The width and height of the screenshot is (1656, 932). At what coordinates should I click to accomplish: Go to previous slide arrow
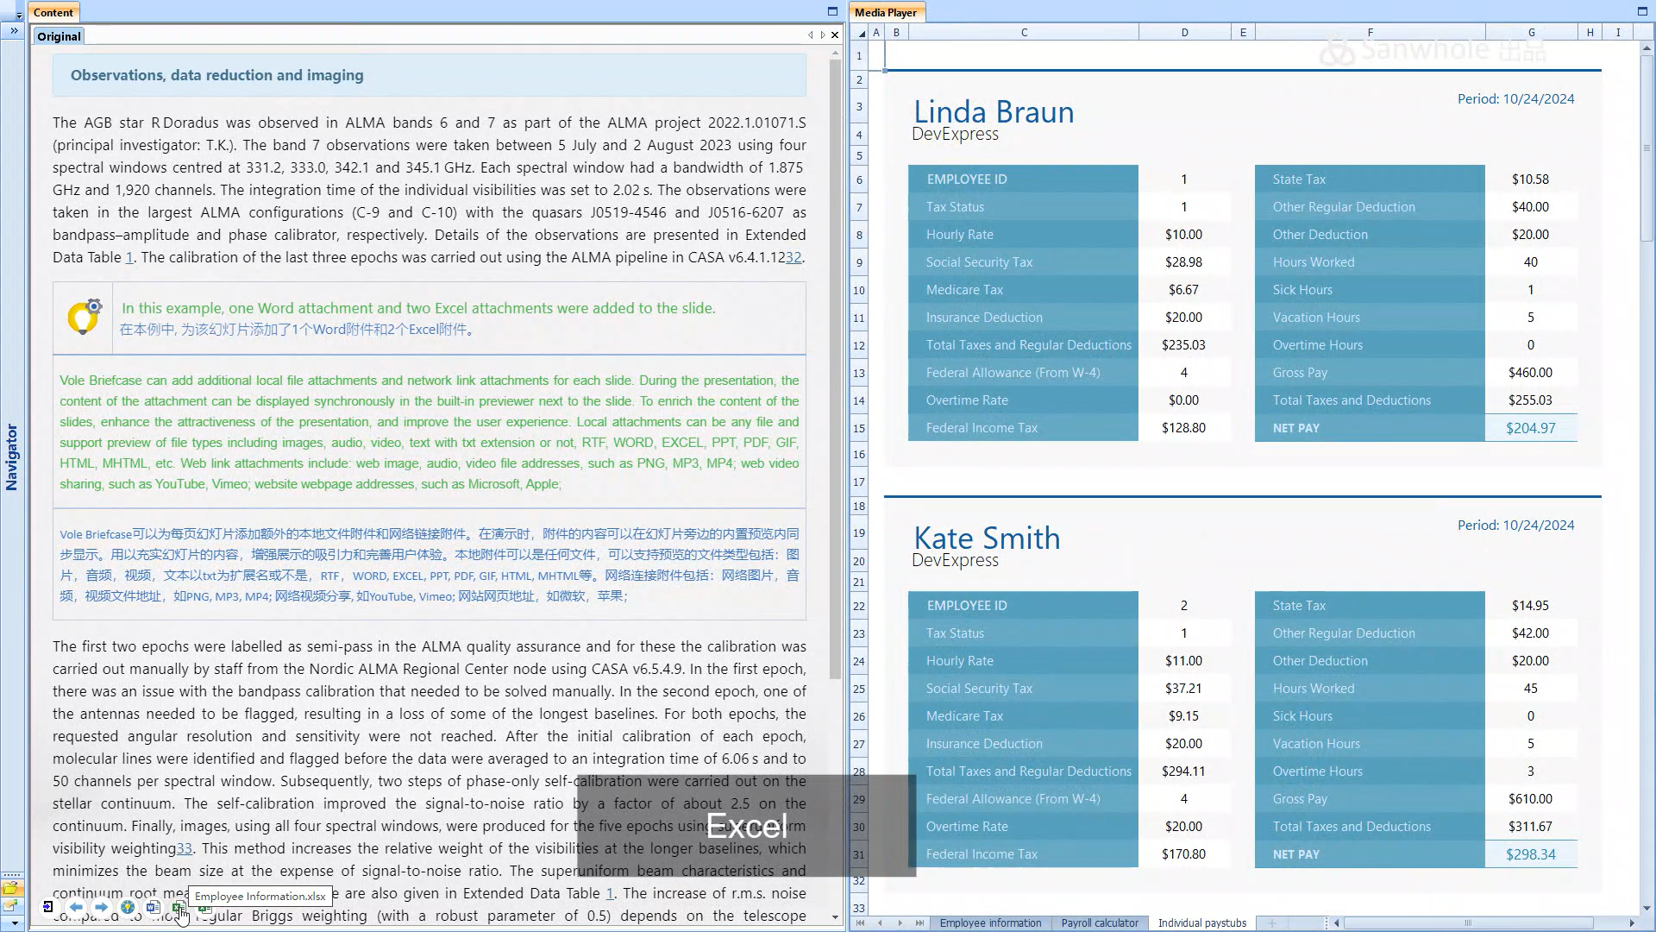pos(76,907)
